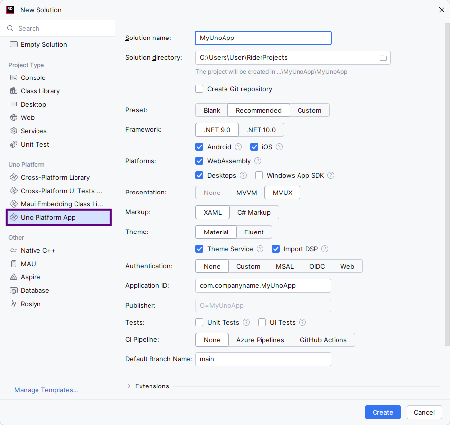Image resolution: width=450 pixels, height=425 pixels.
Task: Click the help icon next to Theme Service
Action: tap(260, 249)
